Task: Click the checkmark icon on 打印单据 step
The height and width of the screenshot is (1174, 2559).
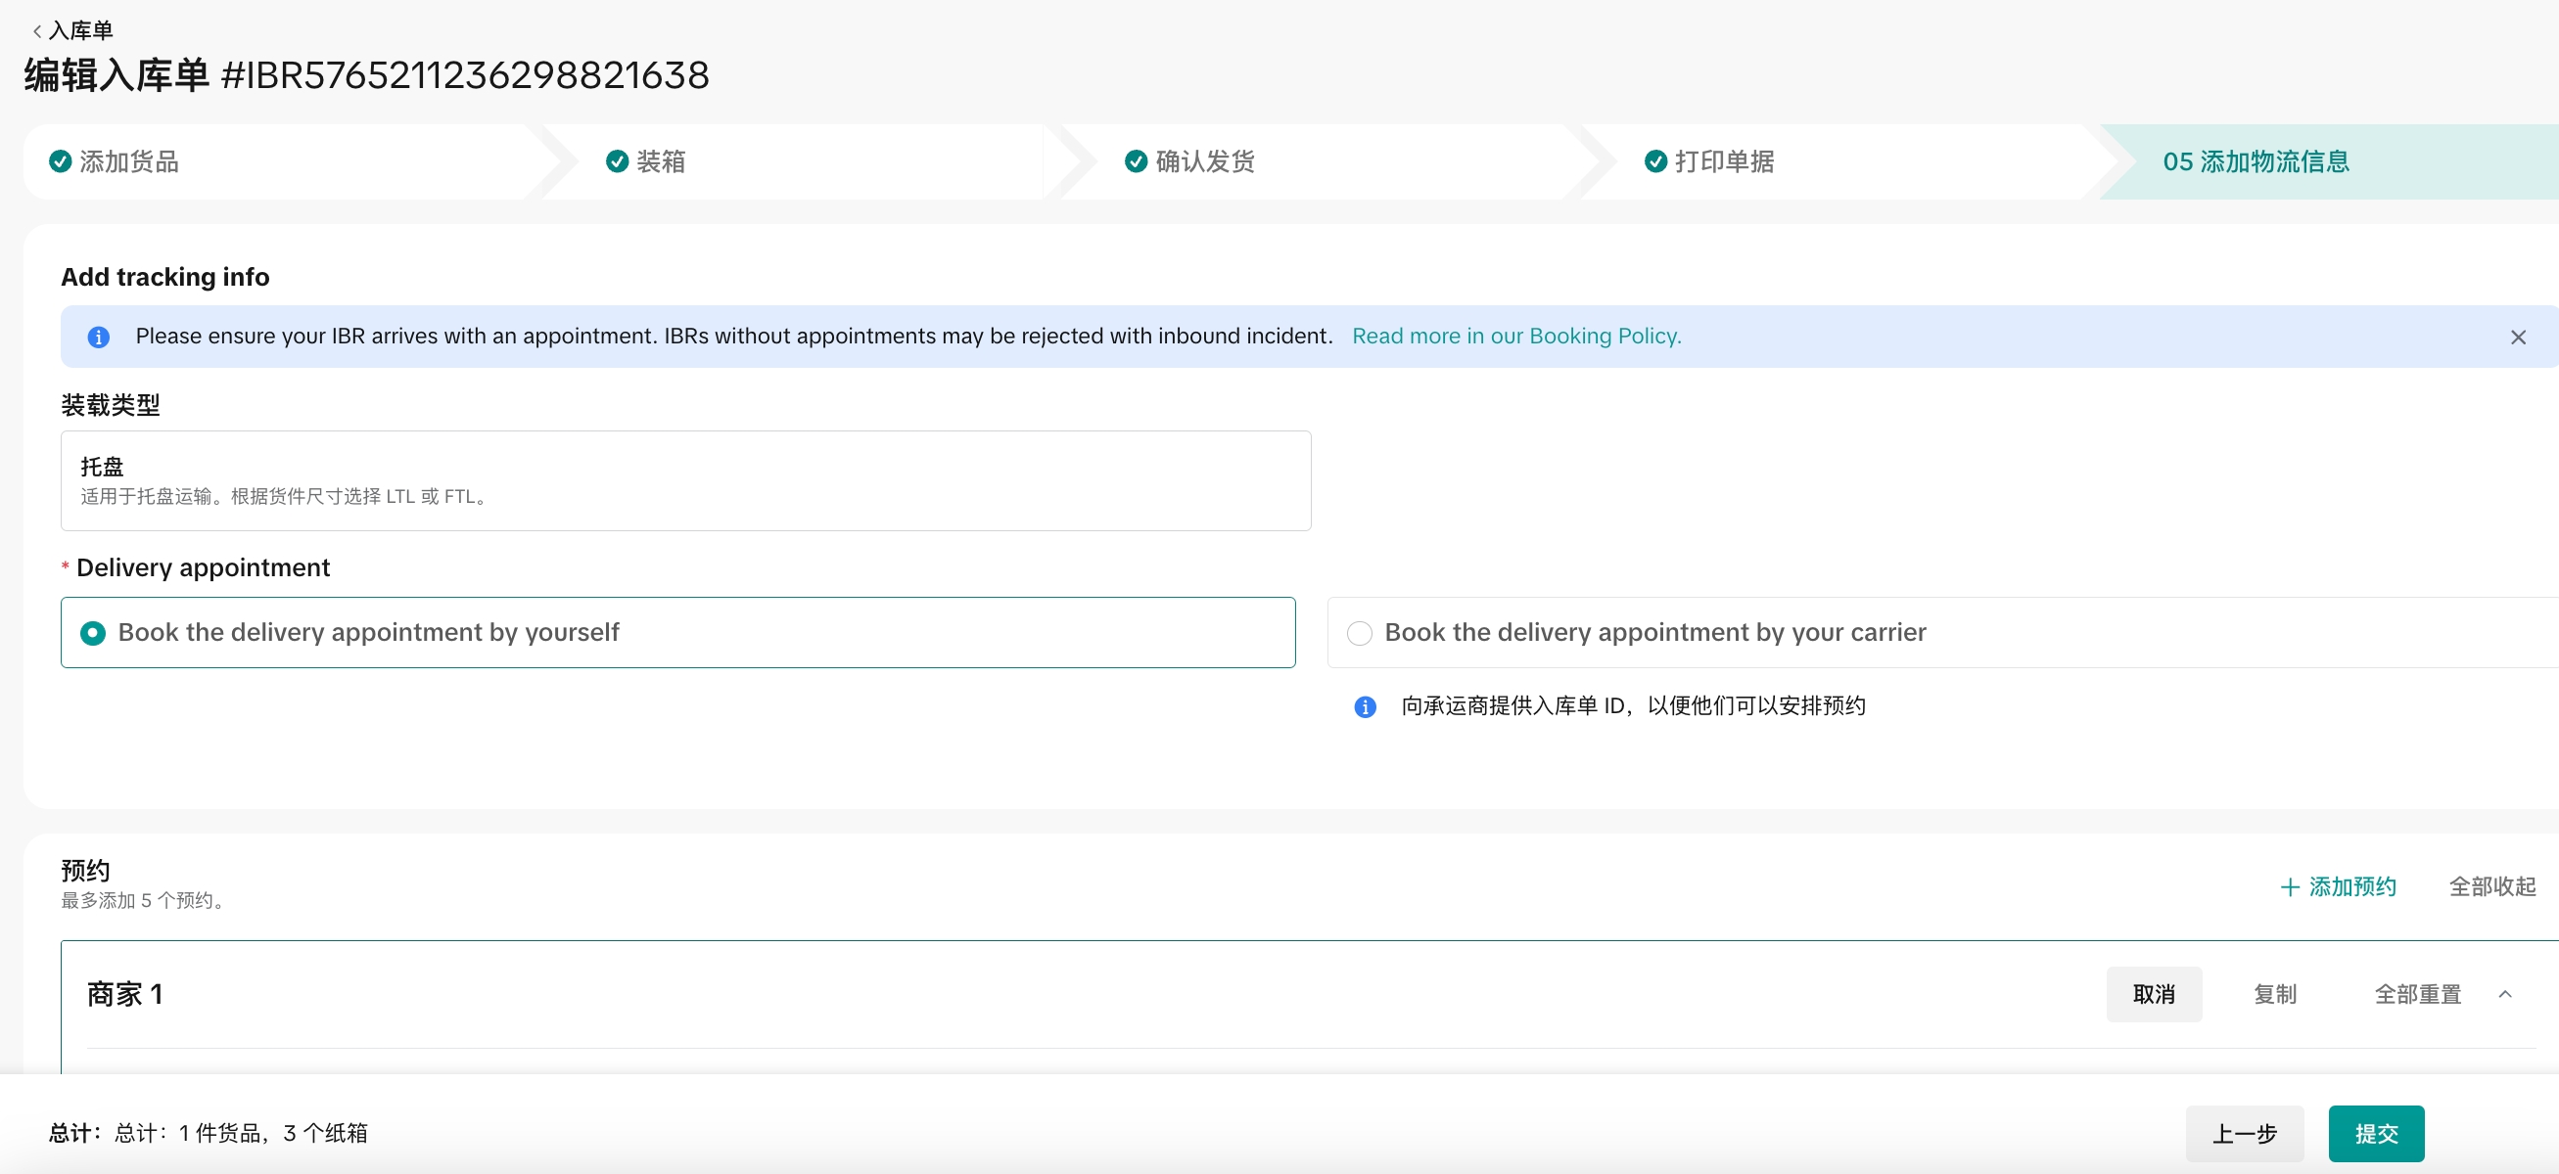Action: pyautogui.click(x=1655, y=160)
